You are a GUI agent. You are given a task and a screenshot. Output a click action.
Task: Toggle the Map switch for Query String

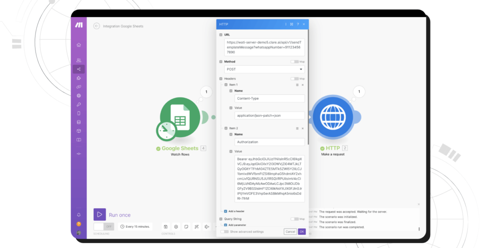pyautogui.click(x=295, y=219)
